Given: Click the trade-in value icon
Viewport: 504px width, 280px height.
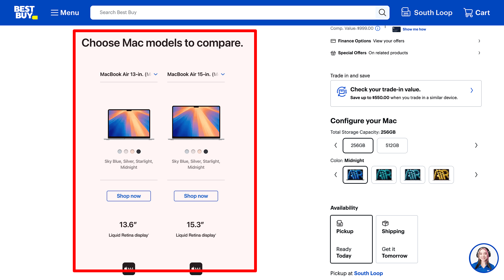Looking at the screenshot, I should pos(342,92).
